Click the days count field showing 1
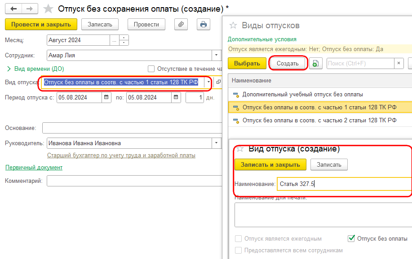 (195, 97)
